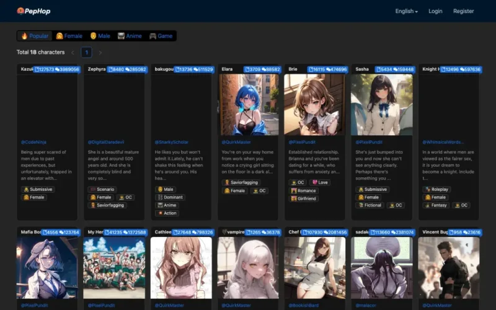Click Romance tag on Brie card
Image resolution: width=496 pixels, height=310 pixels.
[x=304, y=191]
